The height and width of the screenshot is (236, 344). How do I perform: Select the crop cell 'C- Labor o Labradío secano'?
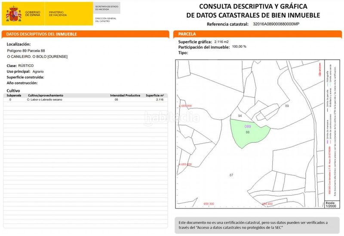click(45, 100)
